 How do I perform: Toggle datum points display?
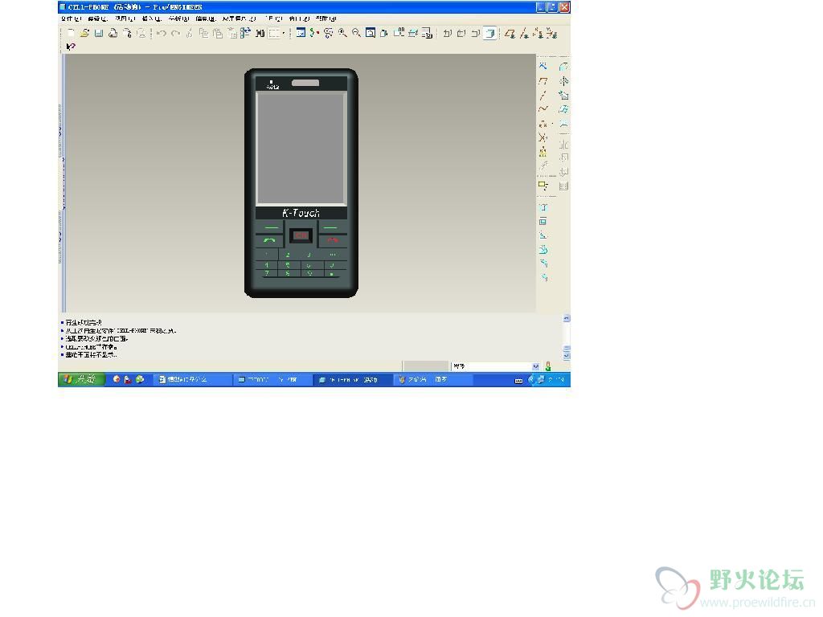tap(538, 33)
